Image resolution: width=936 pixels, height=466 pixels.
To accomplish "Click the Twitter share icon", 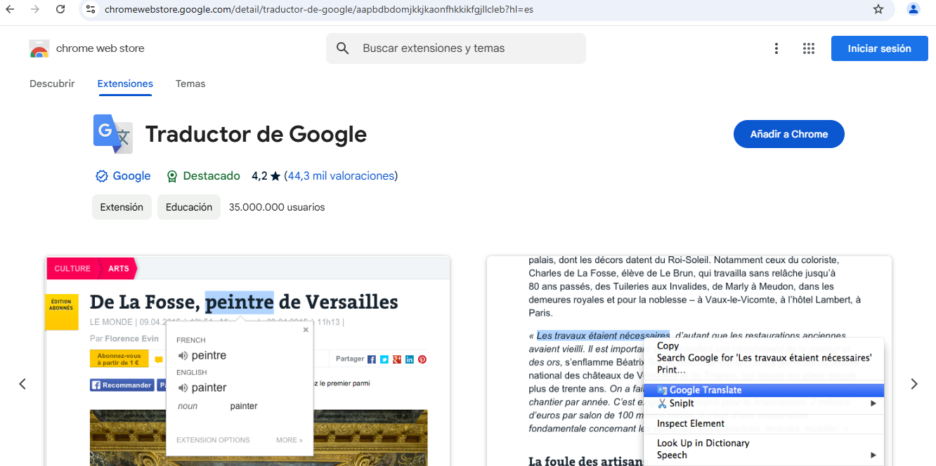I will 384,359.
